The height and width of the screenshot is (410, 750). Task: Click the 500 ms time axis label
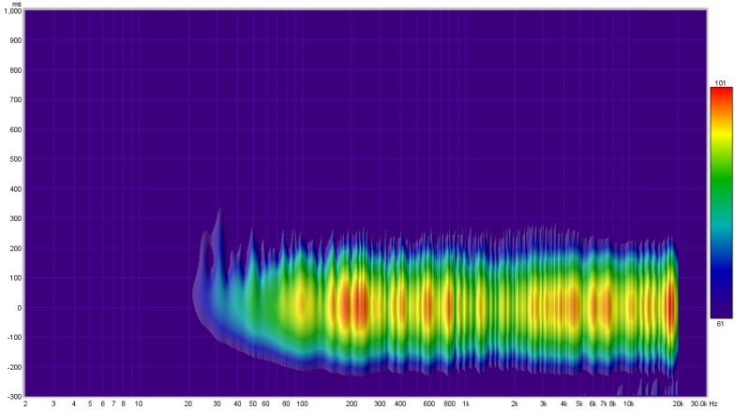(x=16, y=159)
